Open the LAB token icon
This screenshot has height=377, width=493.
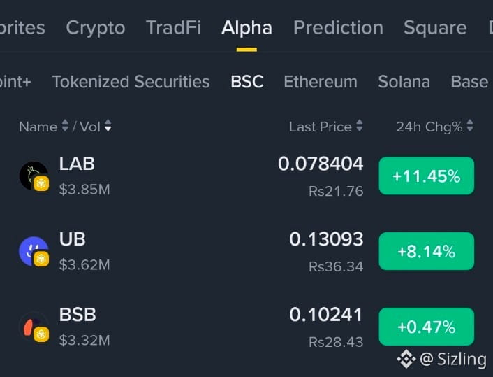[x=34, y=176]
